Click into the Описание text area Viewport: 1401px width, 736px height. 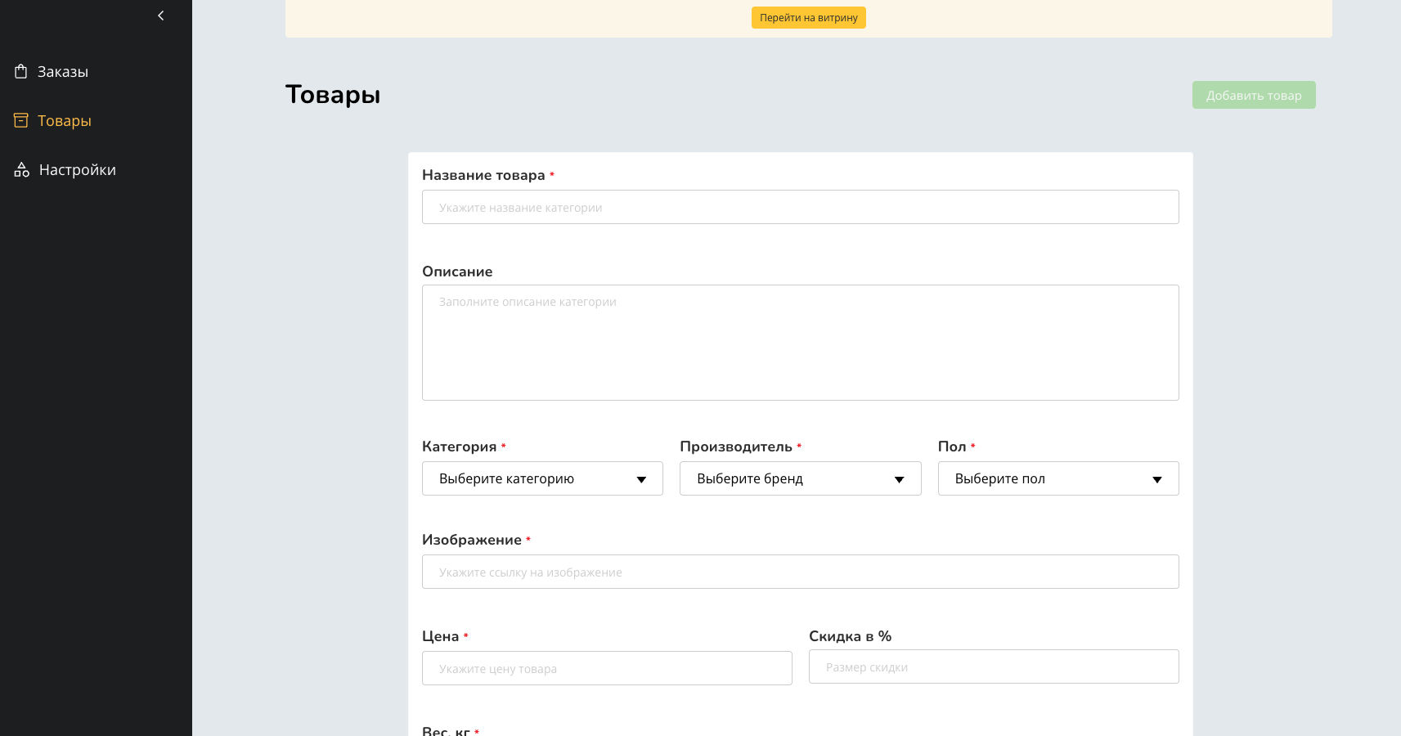pyautogui.click(x=800, y=342)
